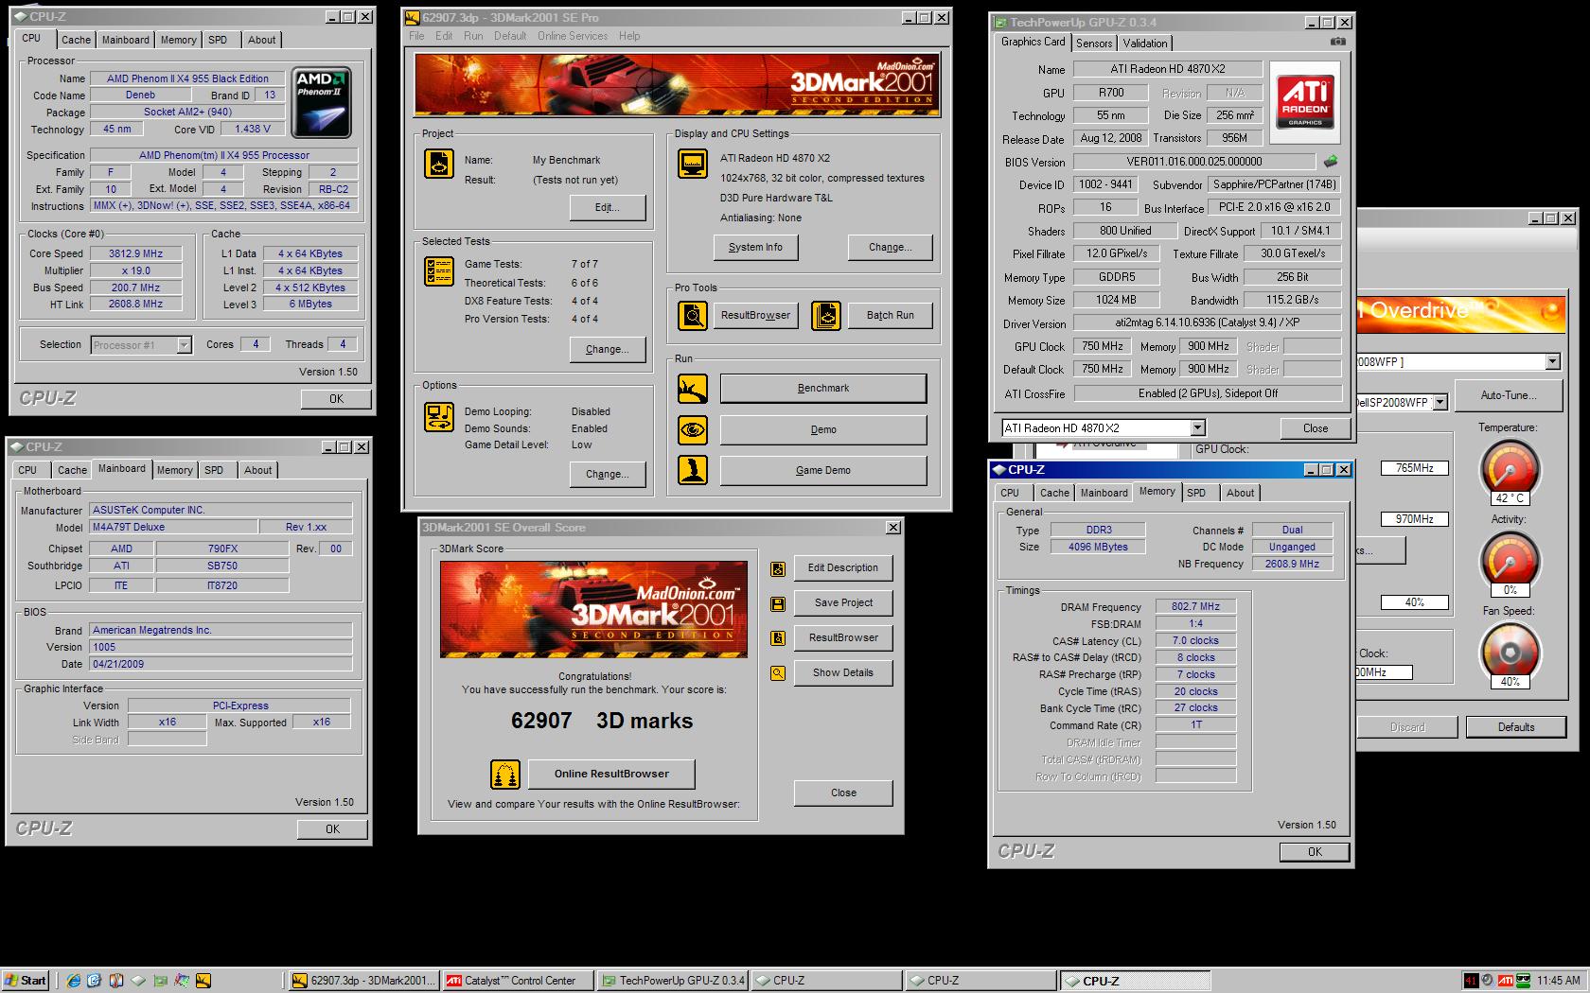The height and width of the screenshot is (993, 1590).
Task: Click the 62907 score text
Action: 541,721
